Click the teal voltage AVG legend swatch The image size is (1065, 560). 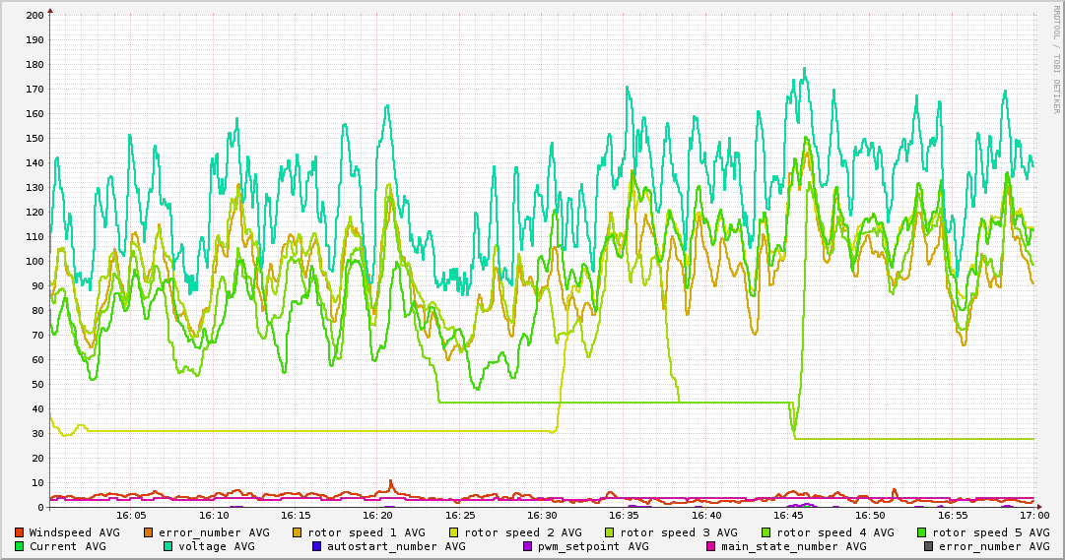(167, 546)
